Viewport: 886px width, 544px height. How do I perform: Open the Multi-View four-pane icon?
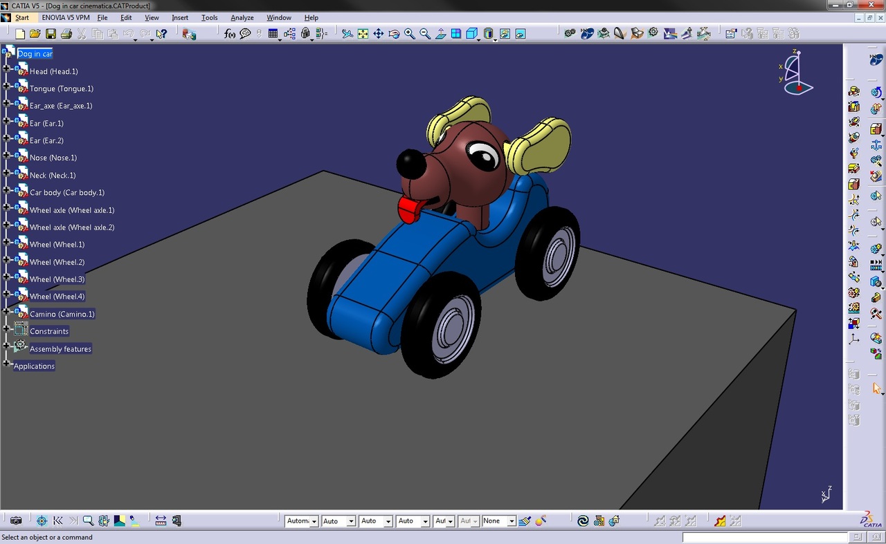coord(456,33)
